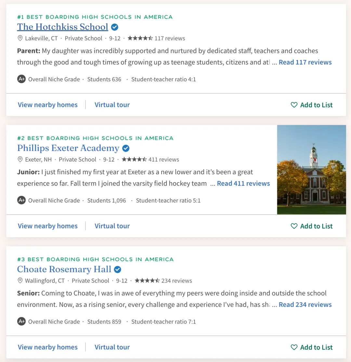Click heart icon in Hotchkiss Add to List
The width and height of the screenshot is (351, 362).
pyautogui.click(x=294, y=105)
